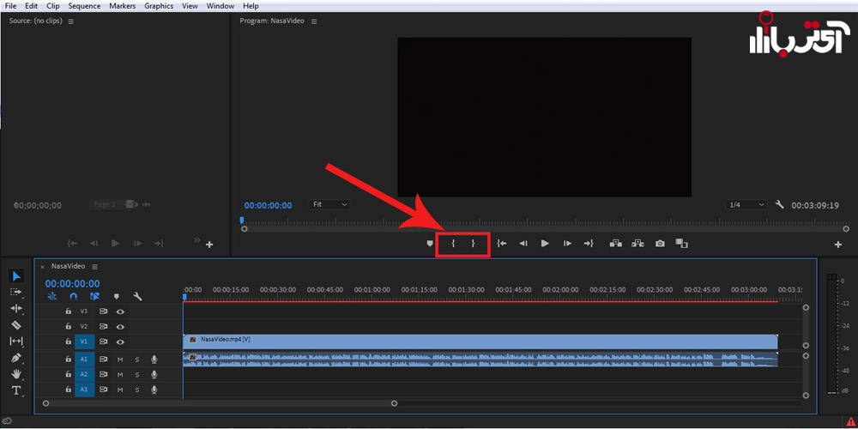
Task: Open the Fit zoom level dropdown
Action: coord(329,204)
